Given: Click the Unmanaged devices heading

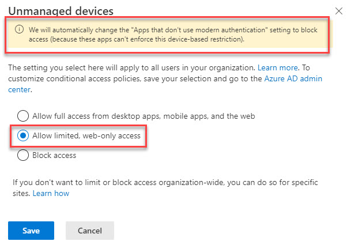Looking at the screenshot, I should [x=61, y=11].
